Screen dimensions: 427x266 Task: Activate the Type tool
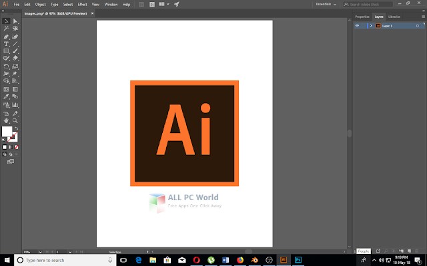pos(6,43)
